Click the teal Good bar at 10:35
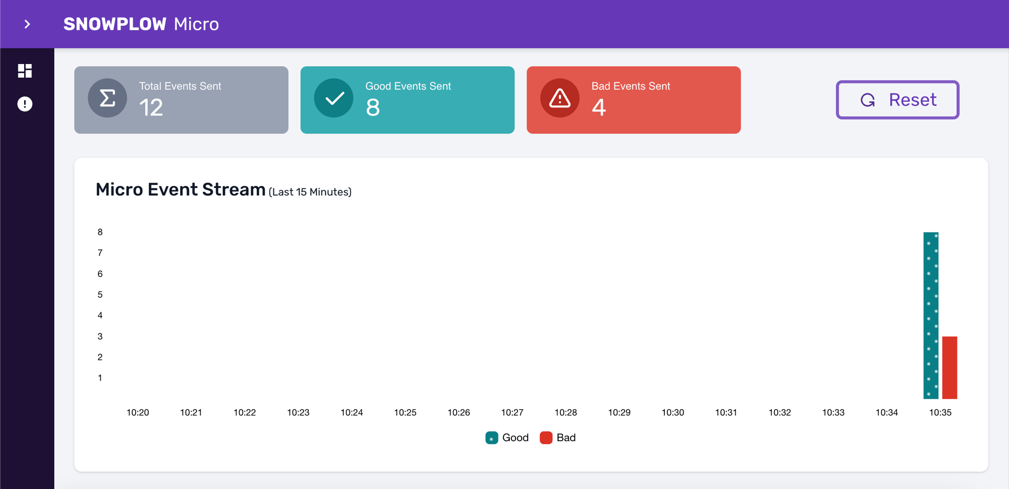 click(x=932, y=315)
